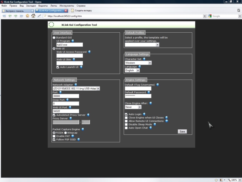Image resolution: width=242 pixels, height=182 pixels.
Task: Click the help icon beside Port label
Action: point(60,92)
